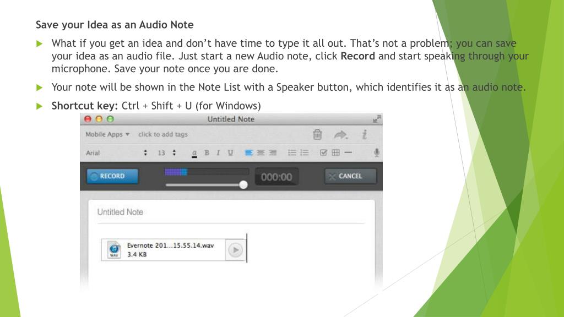Click the share arrow icon
The height and width of the screenshot is (317, 564).
[x=340, y=135]
